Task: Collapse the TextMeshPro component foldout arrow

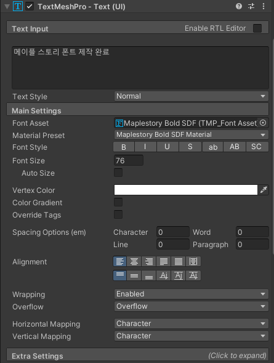Action: pos(7,7)
